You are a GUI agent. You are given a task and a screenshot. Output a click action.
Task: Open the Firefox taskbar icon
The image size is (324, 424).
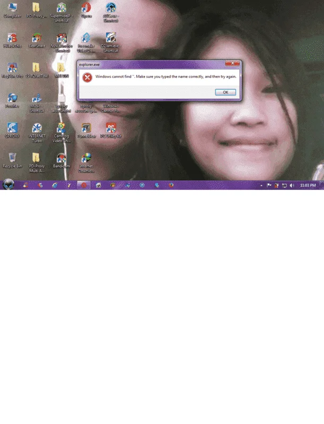tap(171, 185)
